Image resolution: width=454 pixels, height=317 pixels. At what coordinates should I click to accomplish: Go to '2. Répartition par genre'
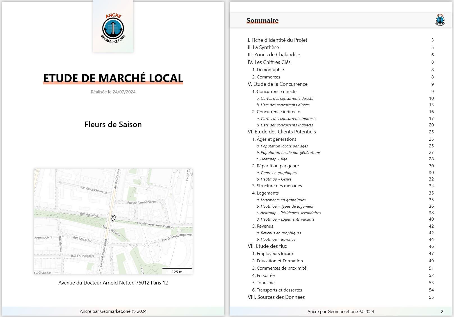275,166
